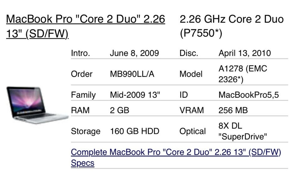Viewport: 301px width, 196px height.
Task: Click the April 13, 2010 discontinued date
Action: [244, 53]
